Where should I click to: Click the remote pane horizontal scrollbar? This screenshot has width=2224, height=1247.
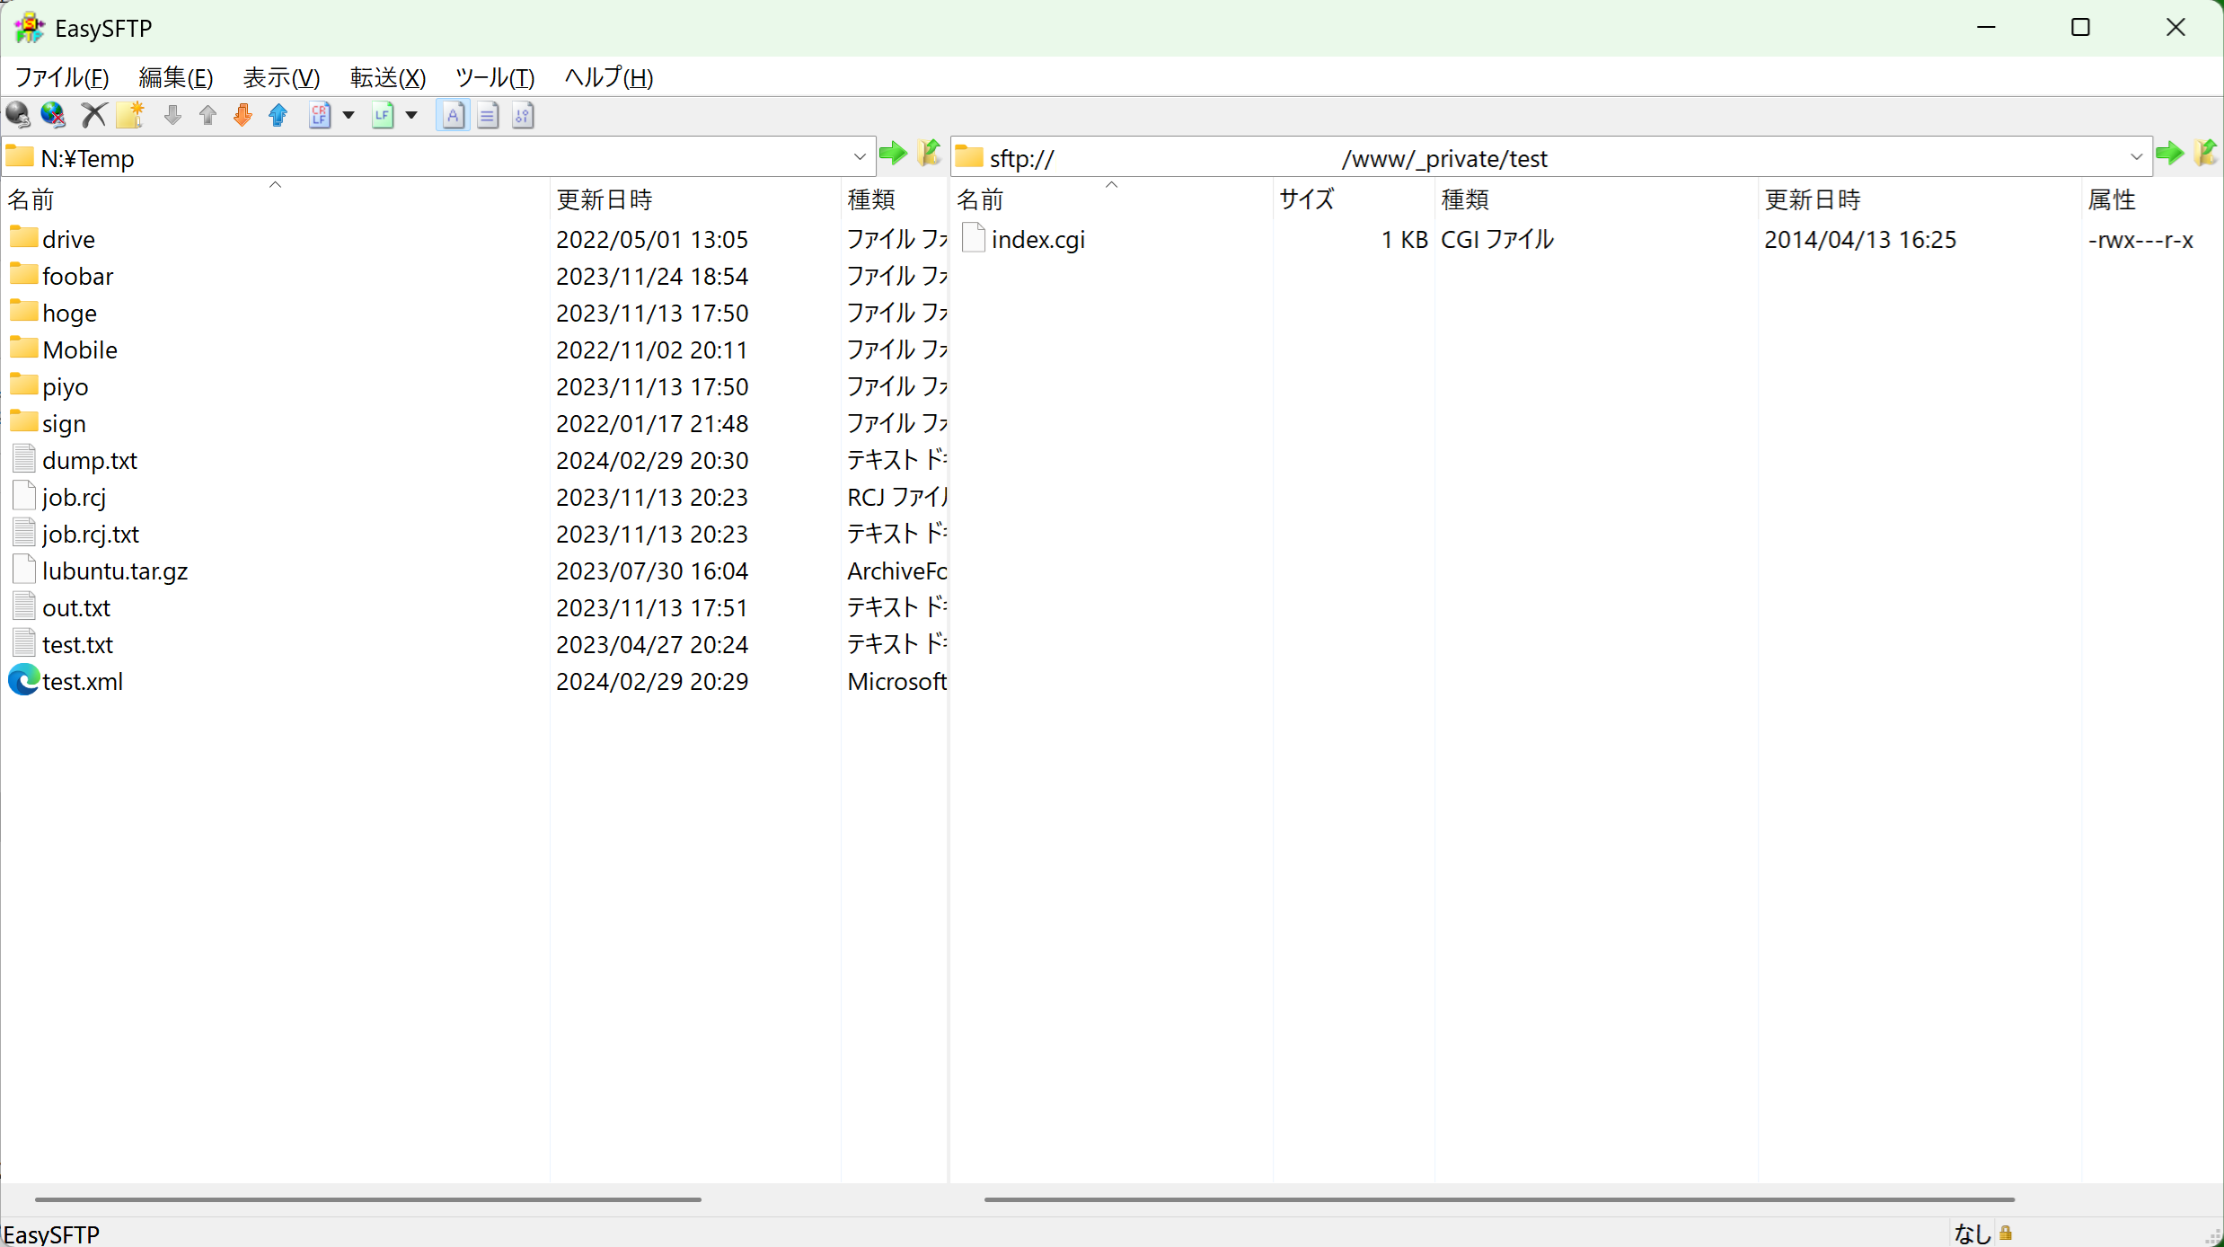(1499, 1199)
